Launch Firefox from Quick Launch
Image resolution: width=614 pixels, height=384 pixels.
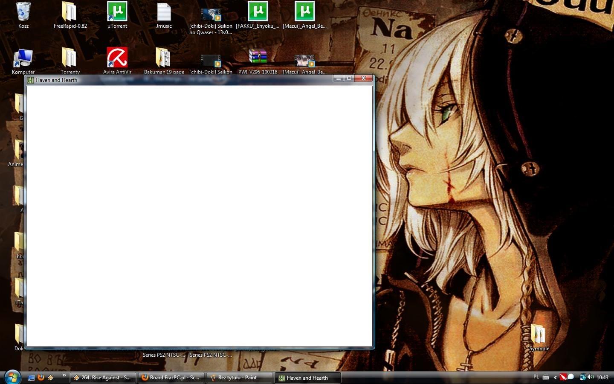[x=41, y=378]
